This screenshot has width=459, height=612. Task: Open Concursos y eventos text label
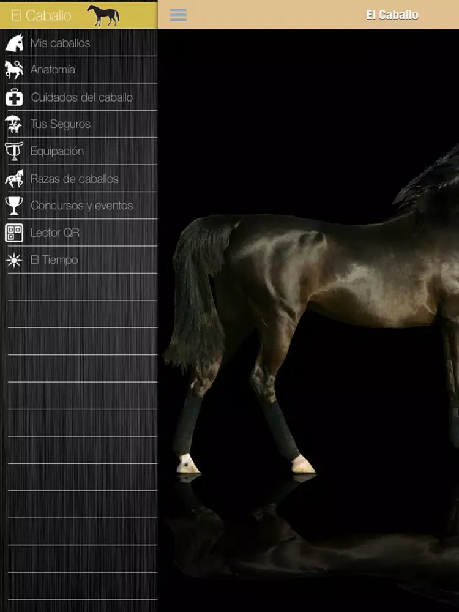point(81,206)
